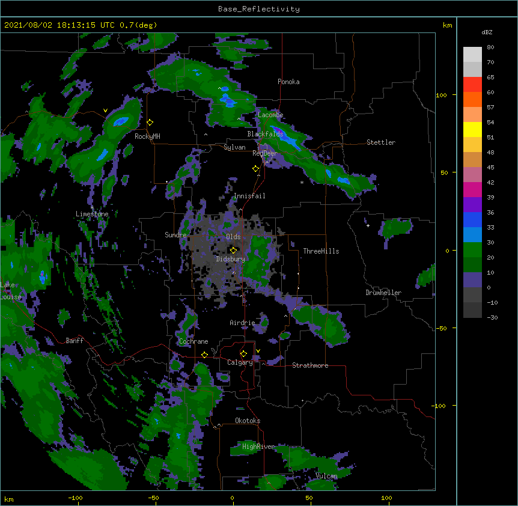The width and height of the screenshot is (518, 506).
Task: Click the Didsbury label
Action: click(230, 259)
